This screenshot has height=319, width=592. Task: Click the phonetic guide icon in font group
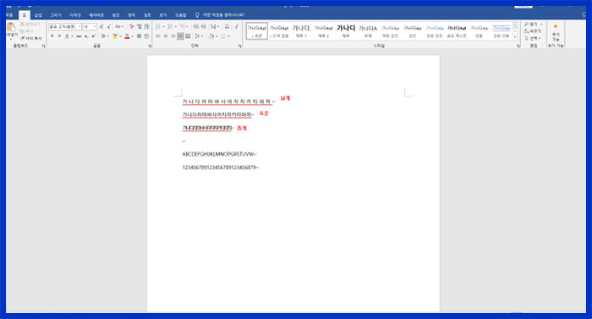[140, 26]
